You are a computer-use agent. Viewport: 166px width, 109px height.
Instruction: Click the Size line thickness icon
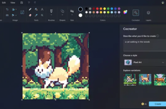pyautogui.click(x=72, y=11)
